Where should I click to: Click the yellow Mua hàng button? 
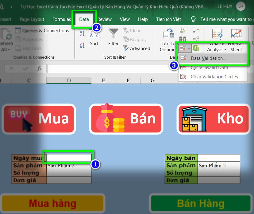(x=53, y=203)
